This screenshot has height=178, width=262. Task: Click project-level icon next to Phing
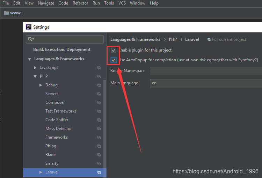(x=99, y=146)
